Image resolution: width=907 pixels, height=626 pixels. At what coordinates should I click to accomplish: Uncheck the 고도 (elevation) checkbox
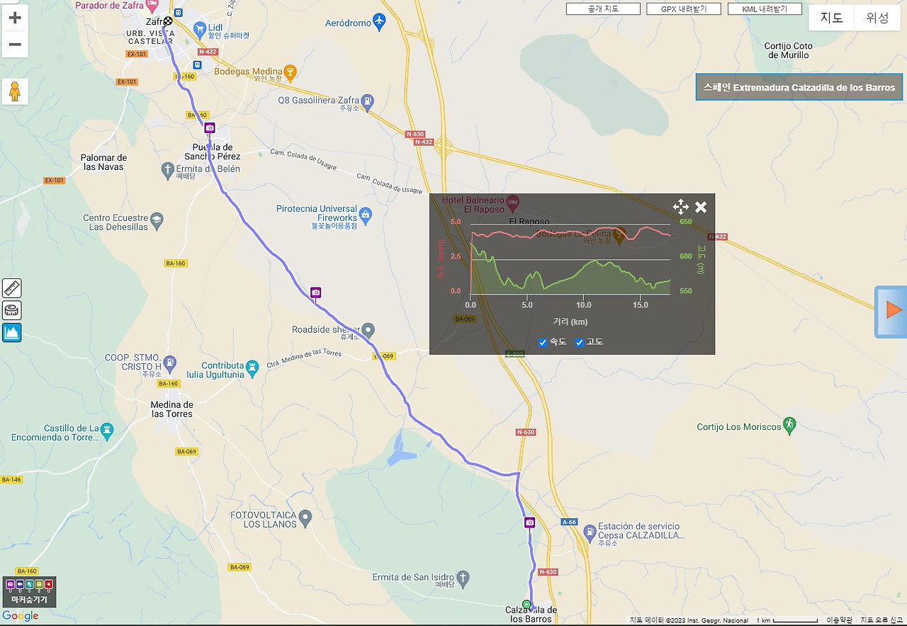coord(579,343)
